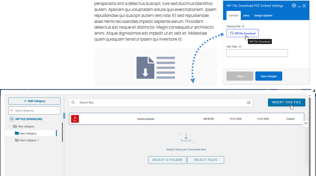Switch to the Extra tab

(x=246, y=15)
